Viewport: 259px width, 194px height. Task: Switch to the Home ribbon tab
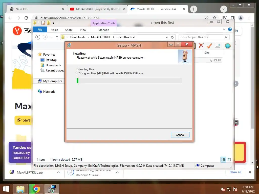tap(54, 30)
